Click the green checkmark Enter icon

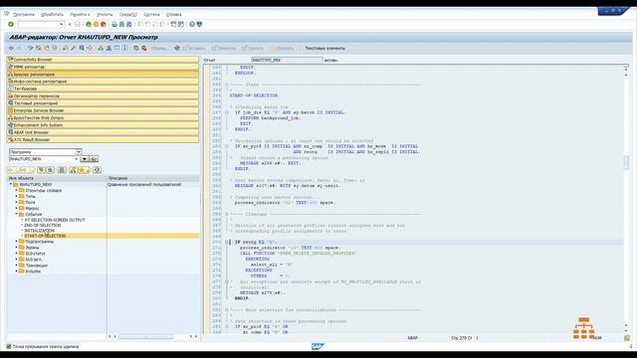coord(11,24)
